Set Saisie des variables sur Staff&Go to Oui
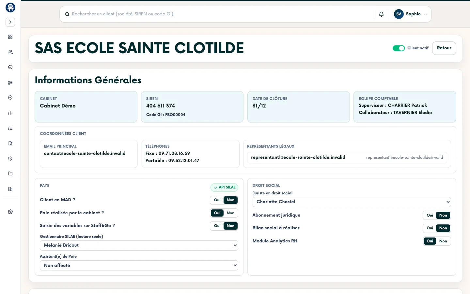 pyautogui.click(x=217, y=226)
